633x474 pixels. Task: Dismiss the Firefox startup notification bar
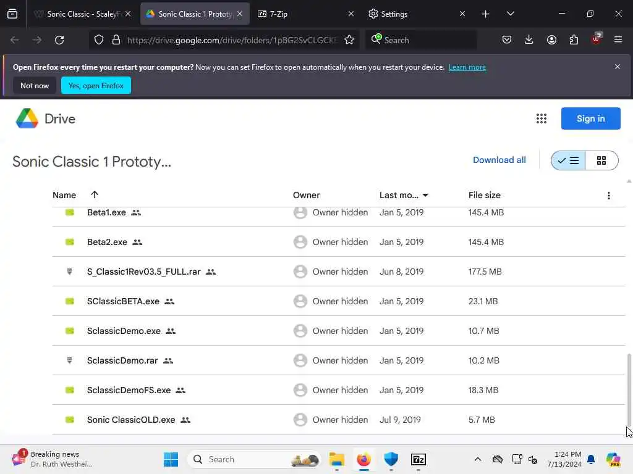(x=617, y=67)
